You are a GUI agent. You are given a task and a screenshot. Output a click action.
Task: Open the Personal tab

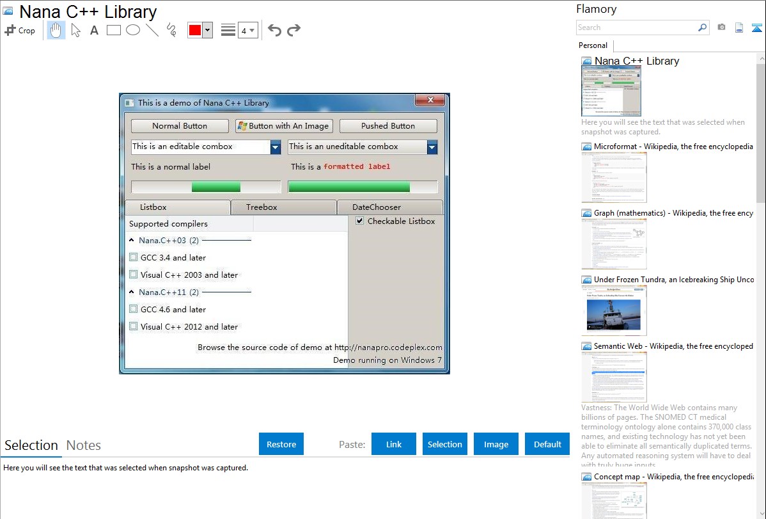[x=593, y=45]
